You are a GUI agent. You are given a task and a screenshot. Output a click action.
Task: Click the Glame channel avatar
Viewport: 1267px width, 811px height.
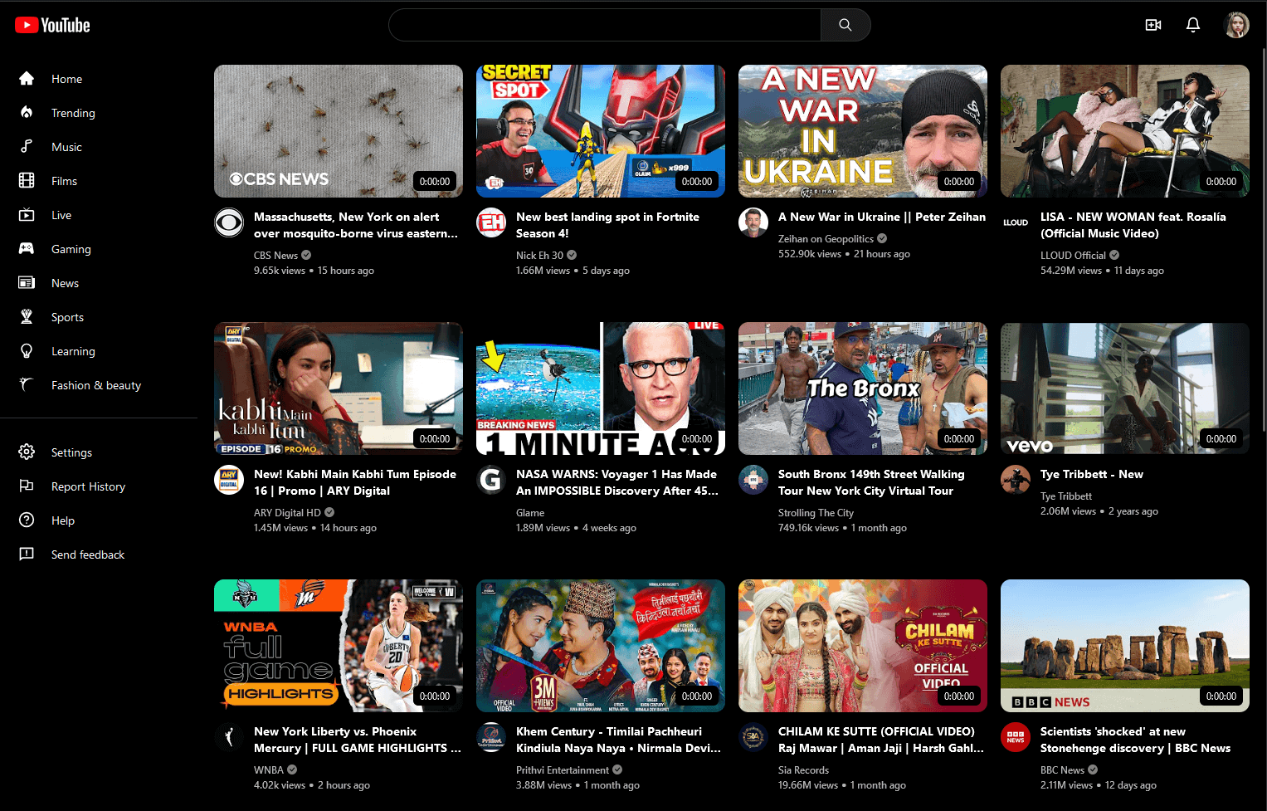tap(491, 480)
